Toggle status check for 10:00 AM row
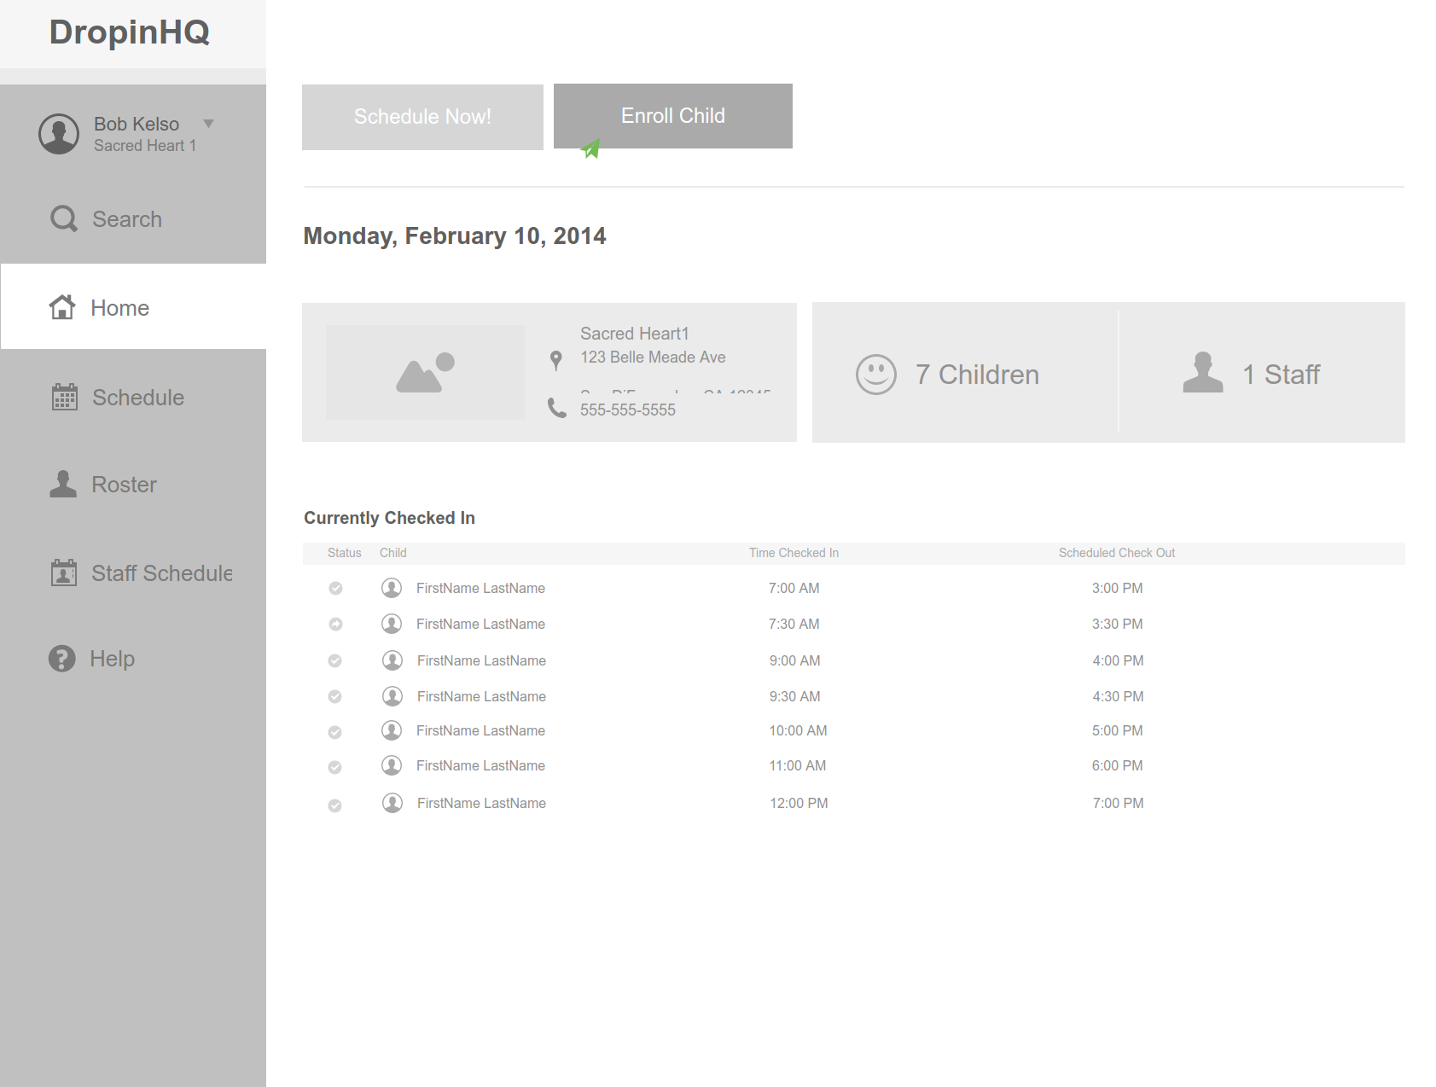The height and width of the screenshot is (1087, 1436). (335, 732)
